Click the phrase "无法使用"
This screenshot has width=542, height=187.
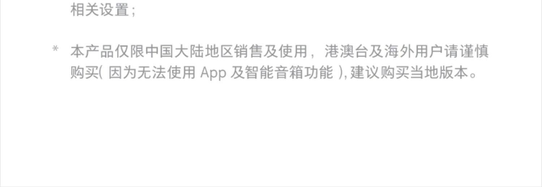pyautogui.click(x=167, y=73)
